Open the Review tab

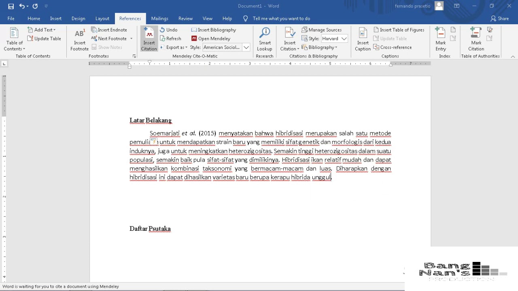click(185, 19)
